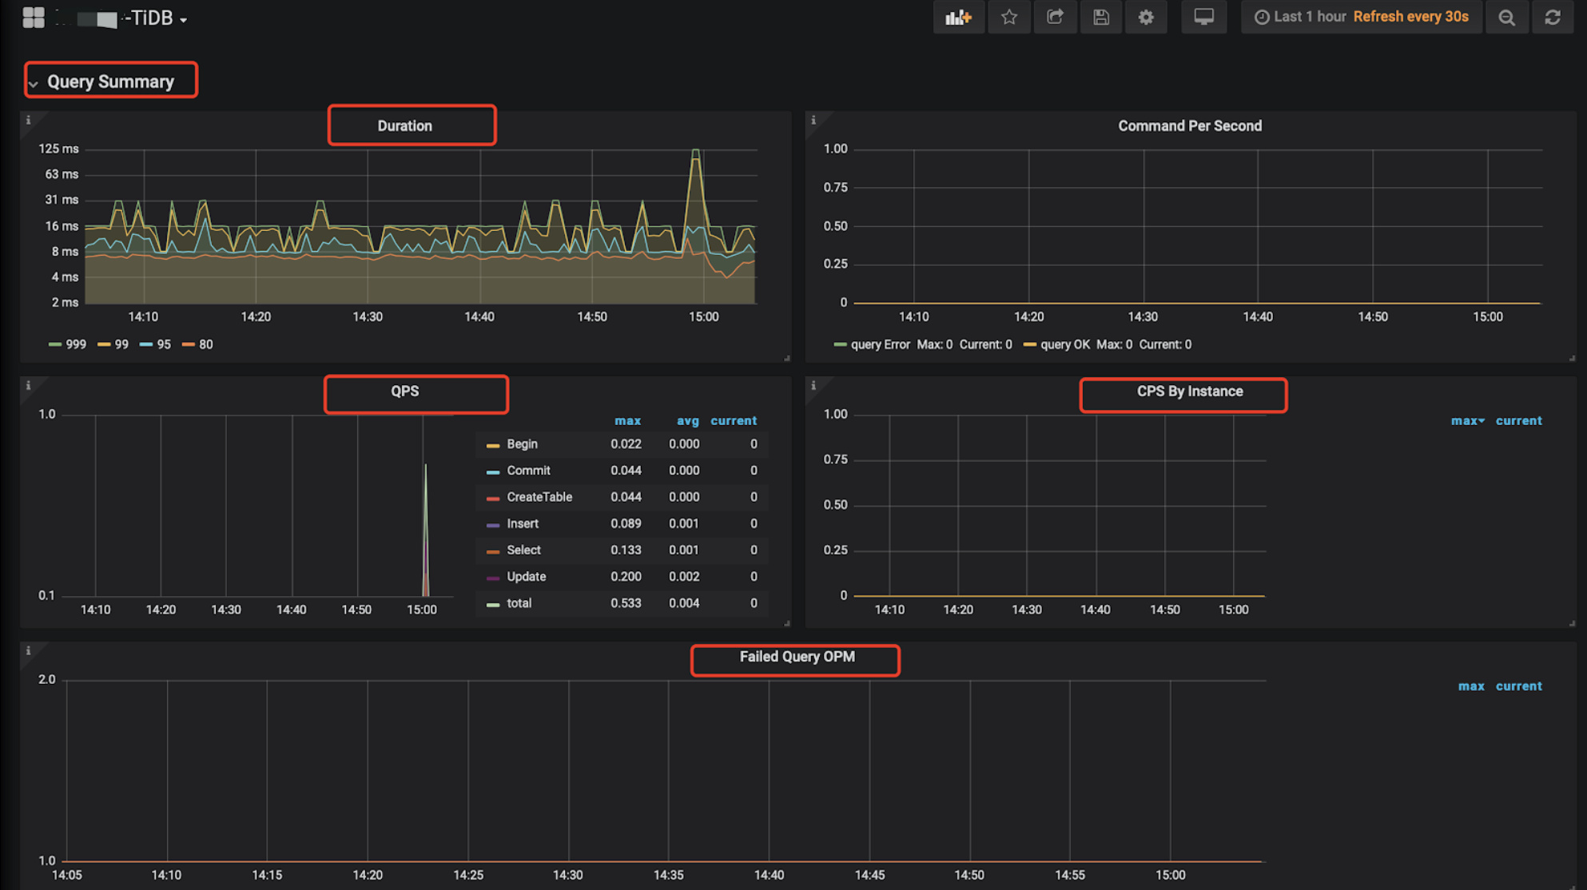Refresh the dashboard now
The height and width of the screenshot is (890, 1587).
pyautogui.click(x=1552, y=17)
